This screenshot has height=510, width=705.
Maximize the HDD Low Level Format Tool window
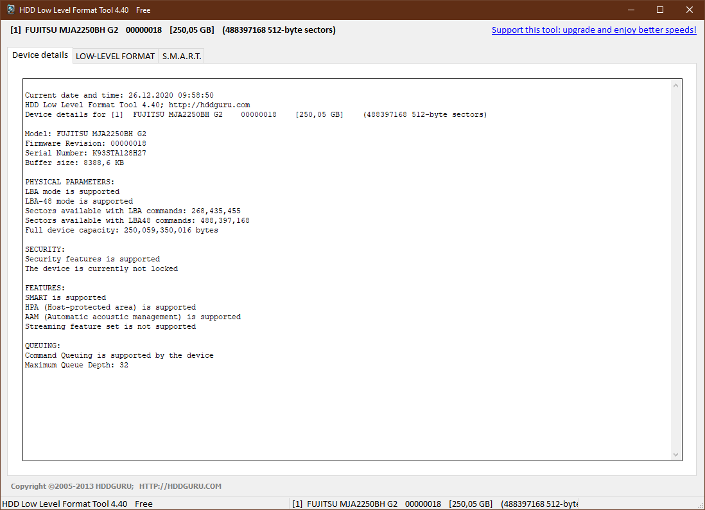pyautogui.click(x=659, y=10)
